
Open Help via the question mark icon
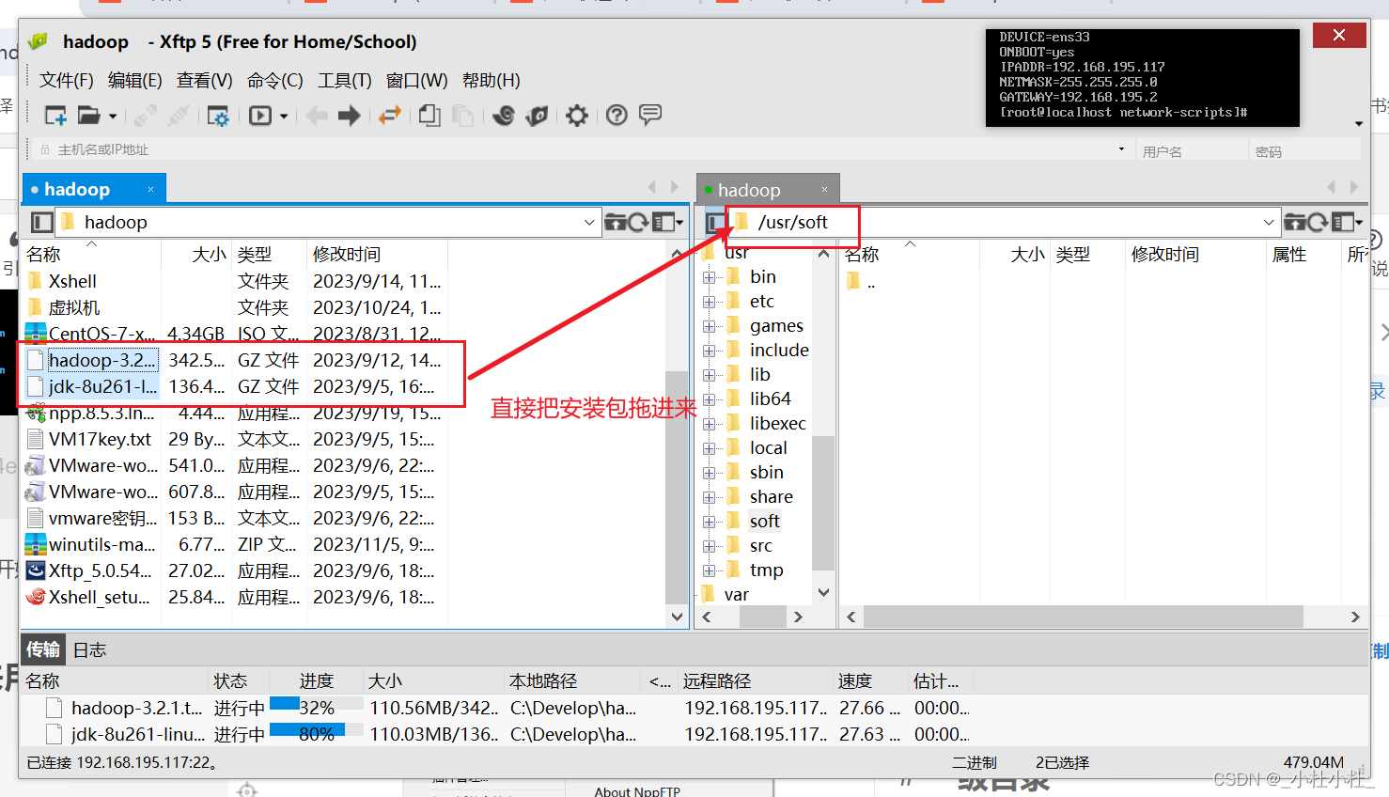point(616,116)
